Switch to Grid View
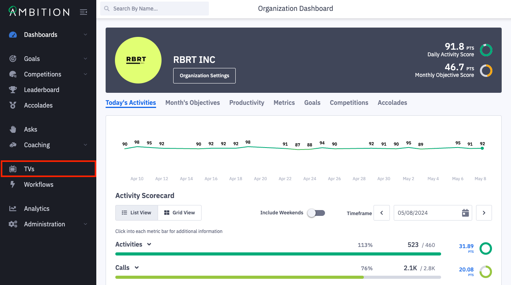511x285 pixels. [179, 213]
